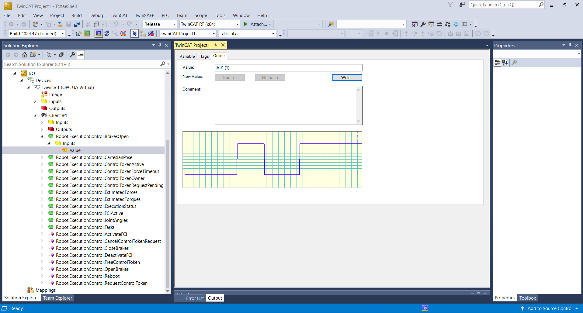Screen dimensions: 583x313
Task: Collapse the Client #1 tree node
Action: pos(35,115)
